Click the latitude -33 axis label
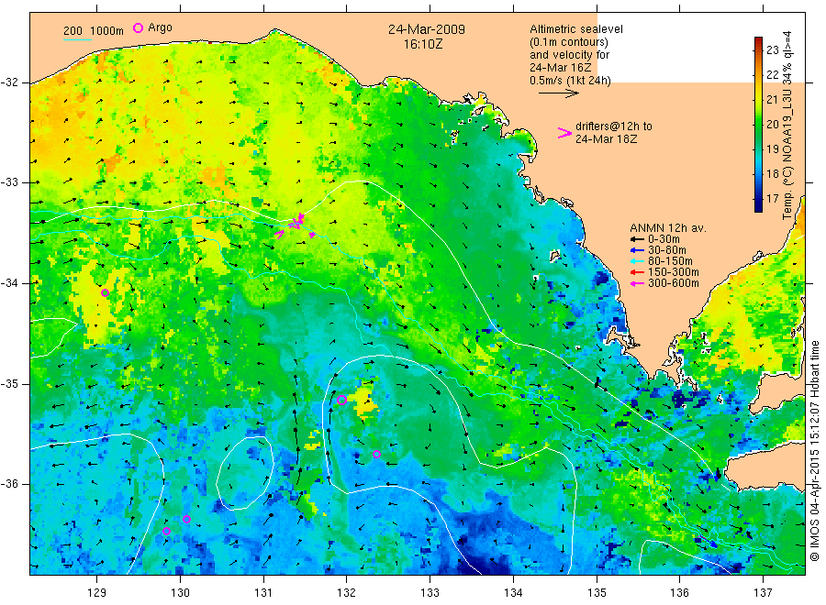 point(9,182)
